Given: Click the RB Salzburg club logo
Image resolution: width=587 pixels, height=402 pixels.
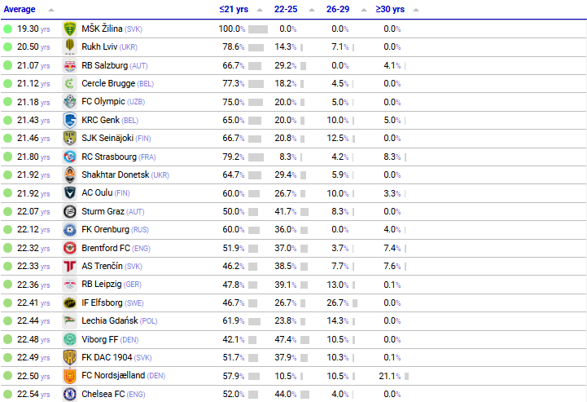Looking at the screenshot, I should coord(70,65).
